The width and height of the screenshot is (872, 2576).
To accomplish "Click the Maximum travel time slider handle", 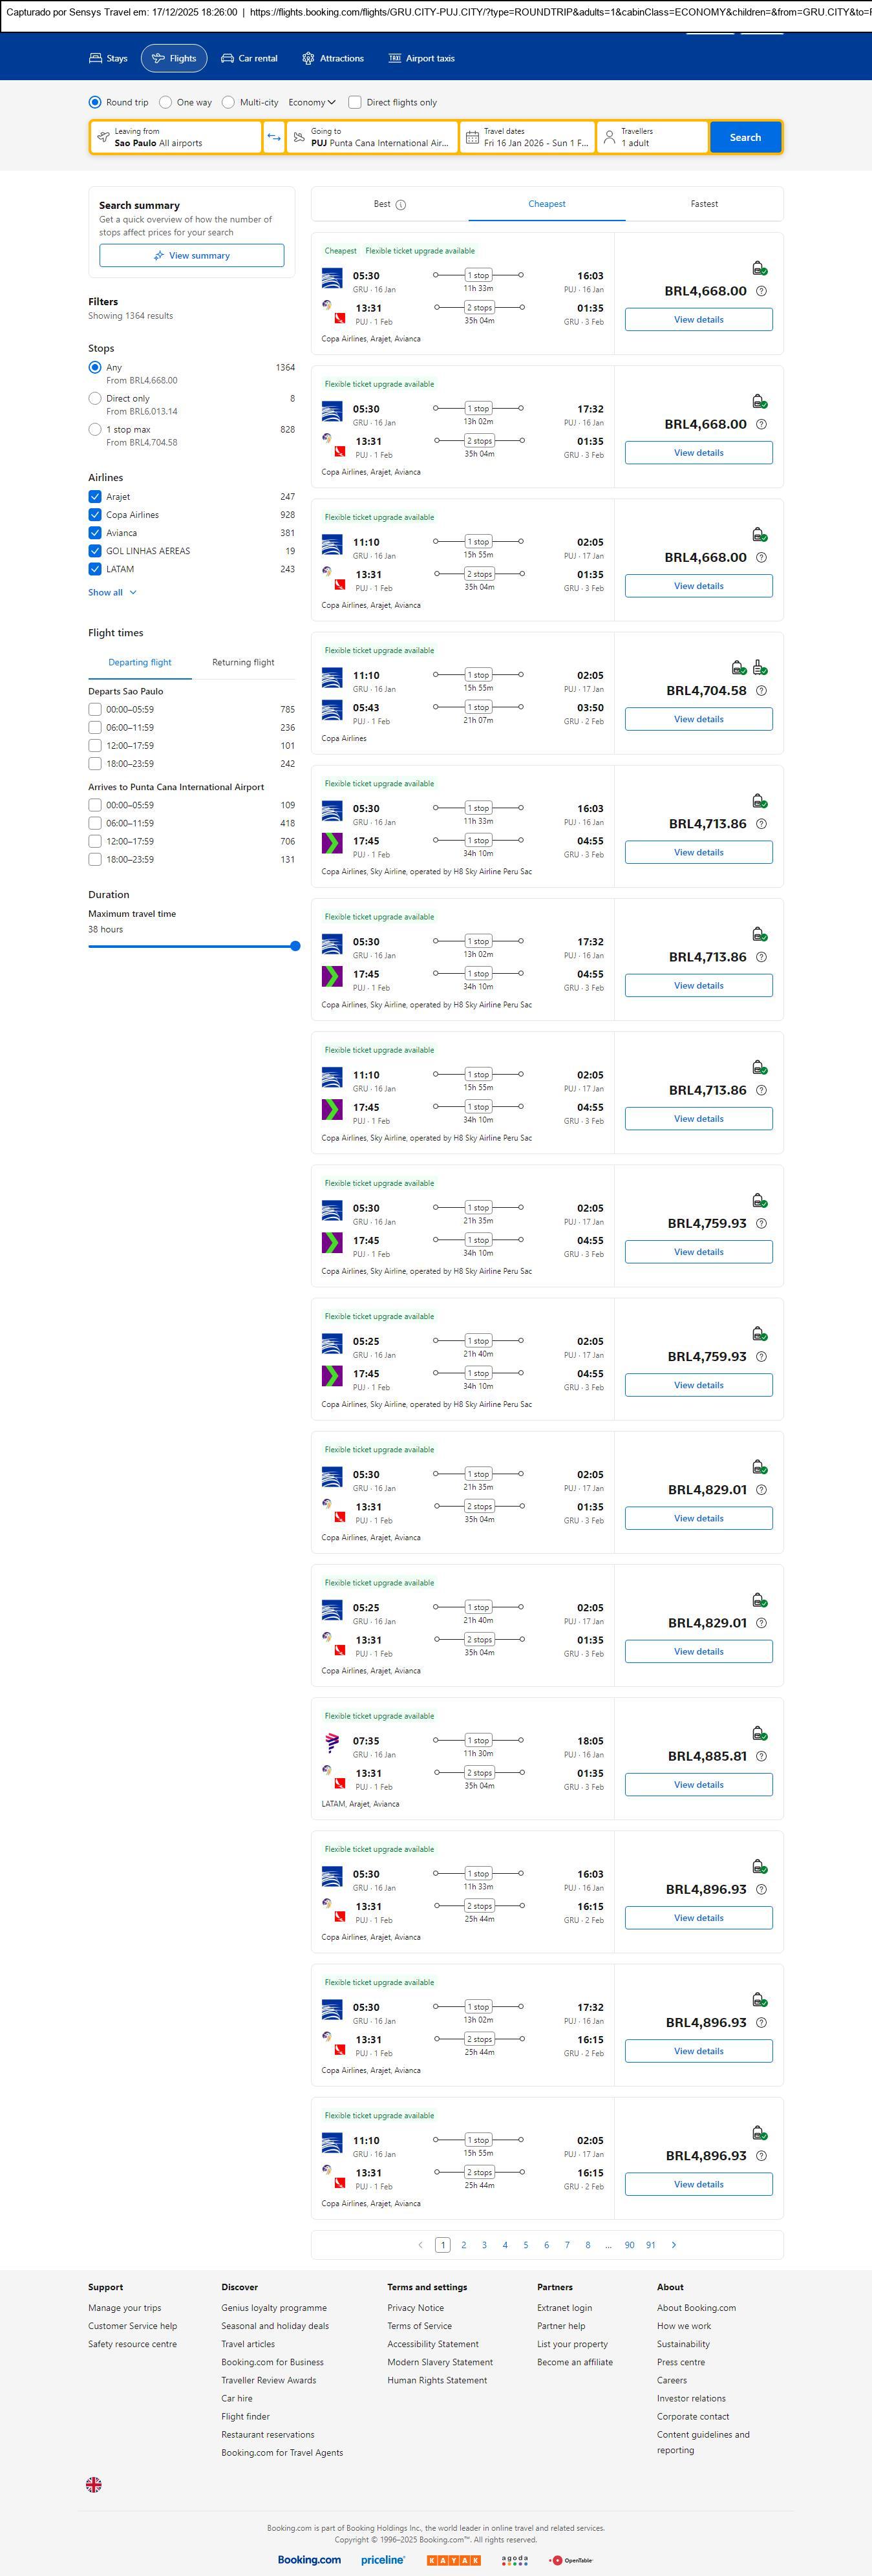I will coord(295,946).
